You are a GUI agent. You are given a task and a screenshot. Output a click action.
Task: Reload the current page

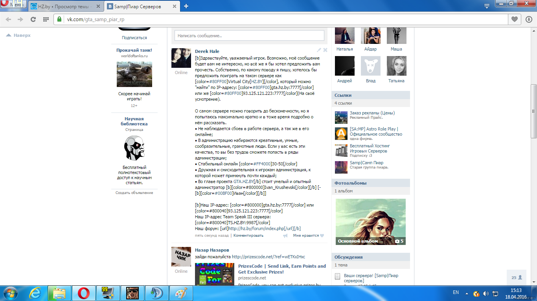click(33, 19)
